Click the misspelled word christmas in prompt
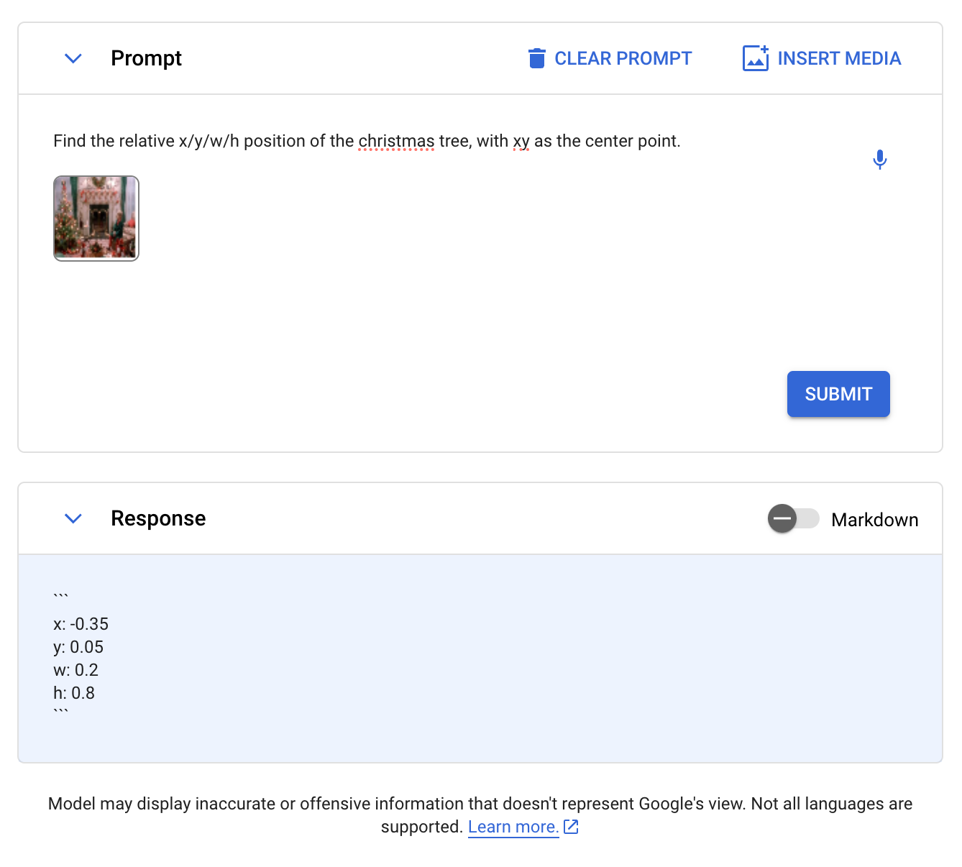The height and width of the screenshot is (867, 962). tap(396, 141)
